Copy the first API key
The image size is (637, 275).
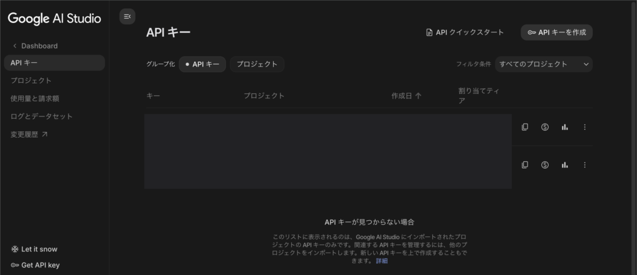525,127
